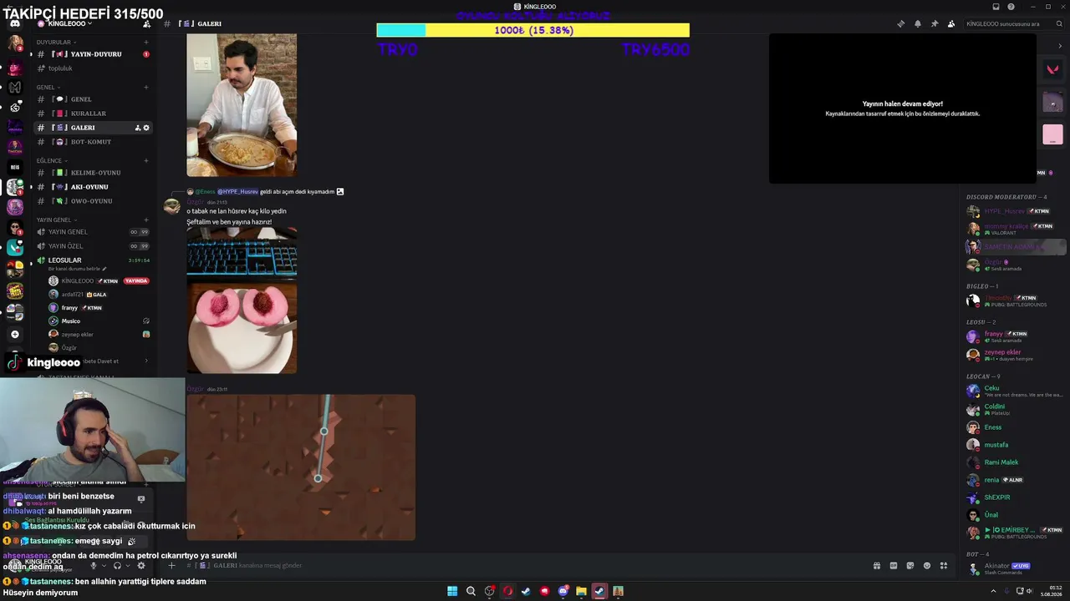Open the peach photo attachment

[242, 300]
